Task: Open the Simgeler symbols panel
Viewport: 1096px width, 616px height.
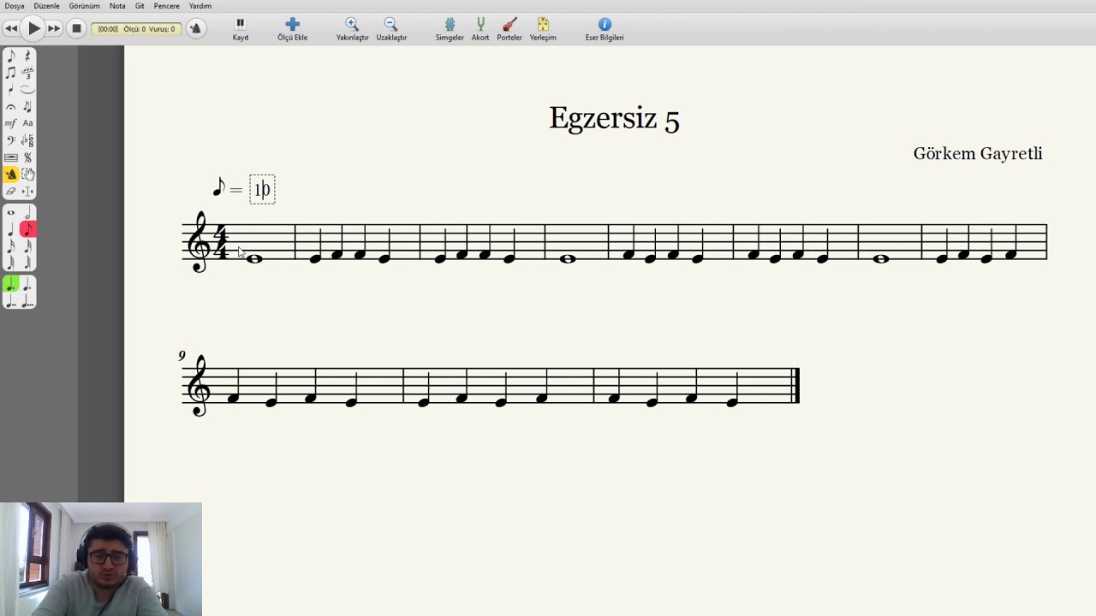Action: (x=450, y=29)
